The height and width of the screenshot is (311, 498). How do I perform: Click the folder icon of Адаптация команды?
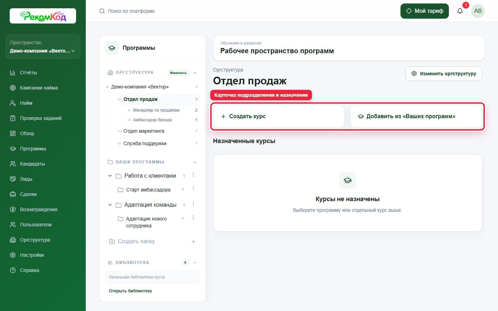click(118, 205)
